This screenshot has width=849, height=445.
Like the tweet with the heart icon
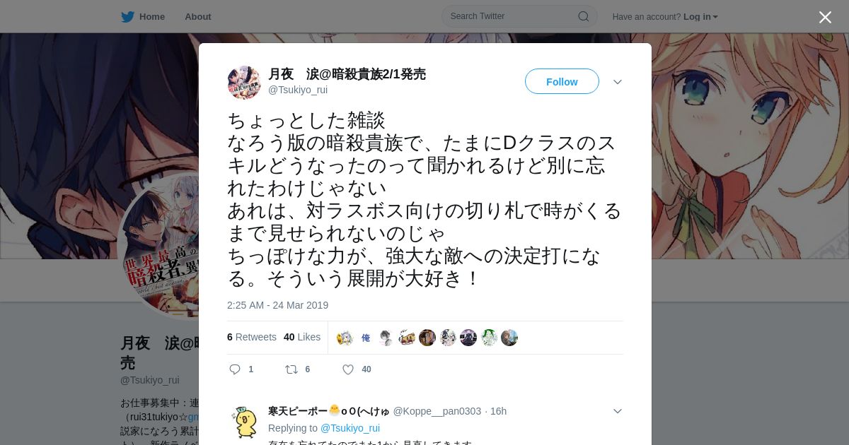(x=348, y=369)
